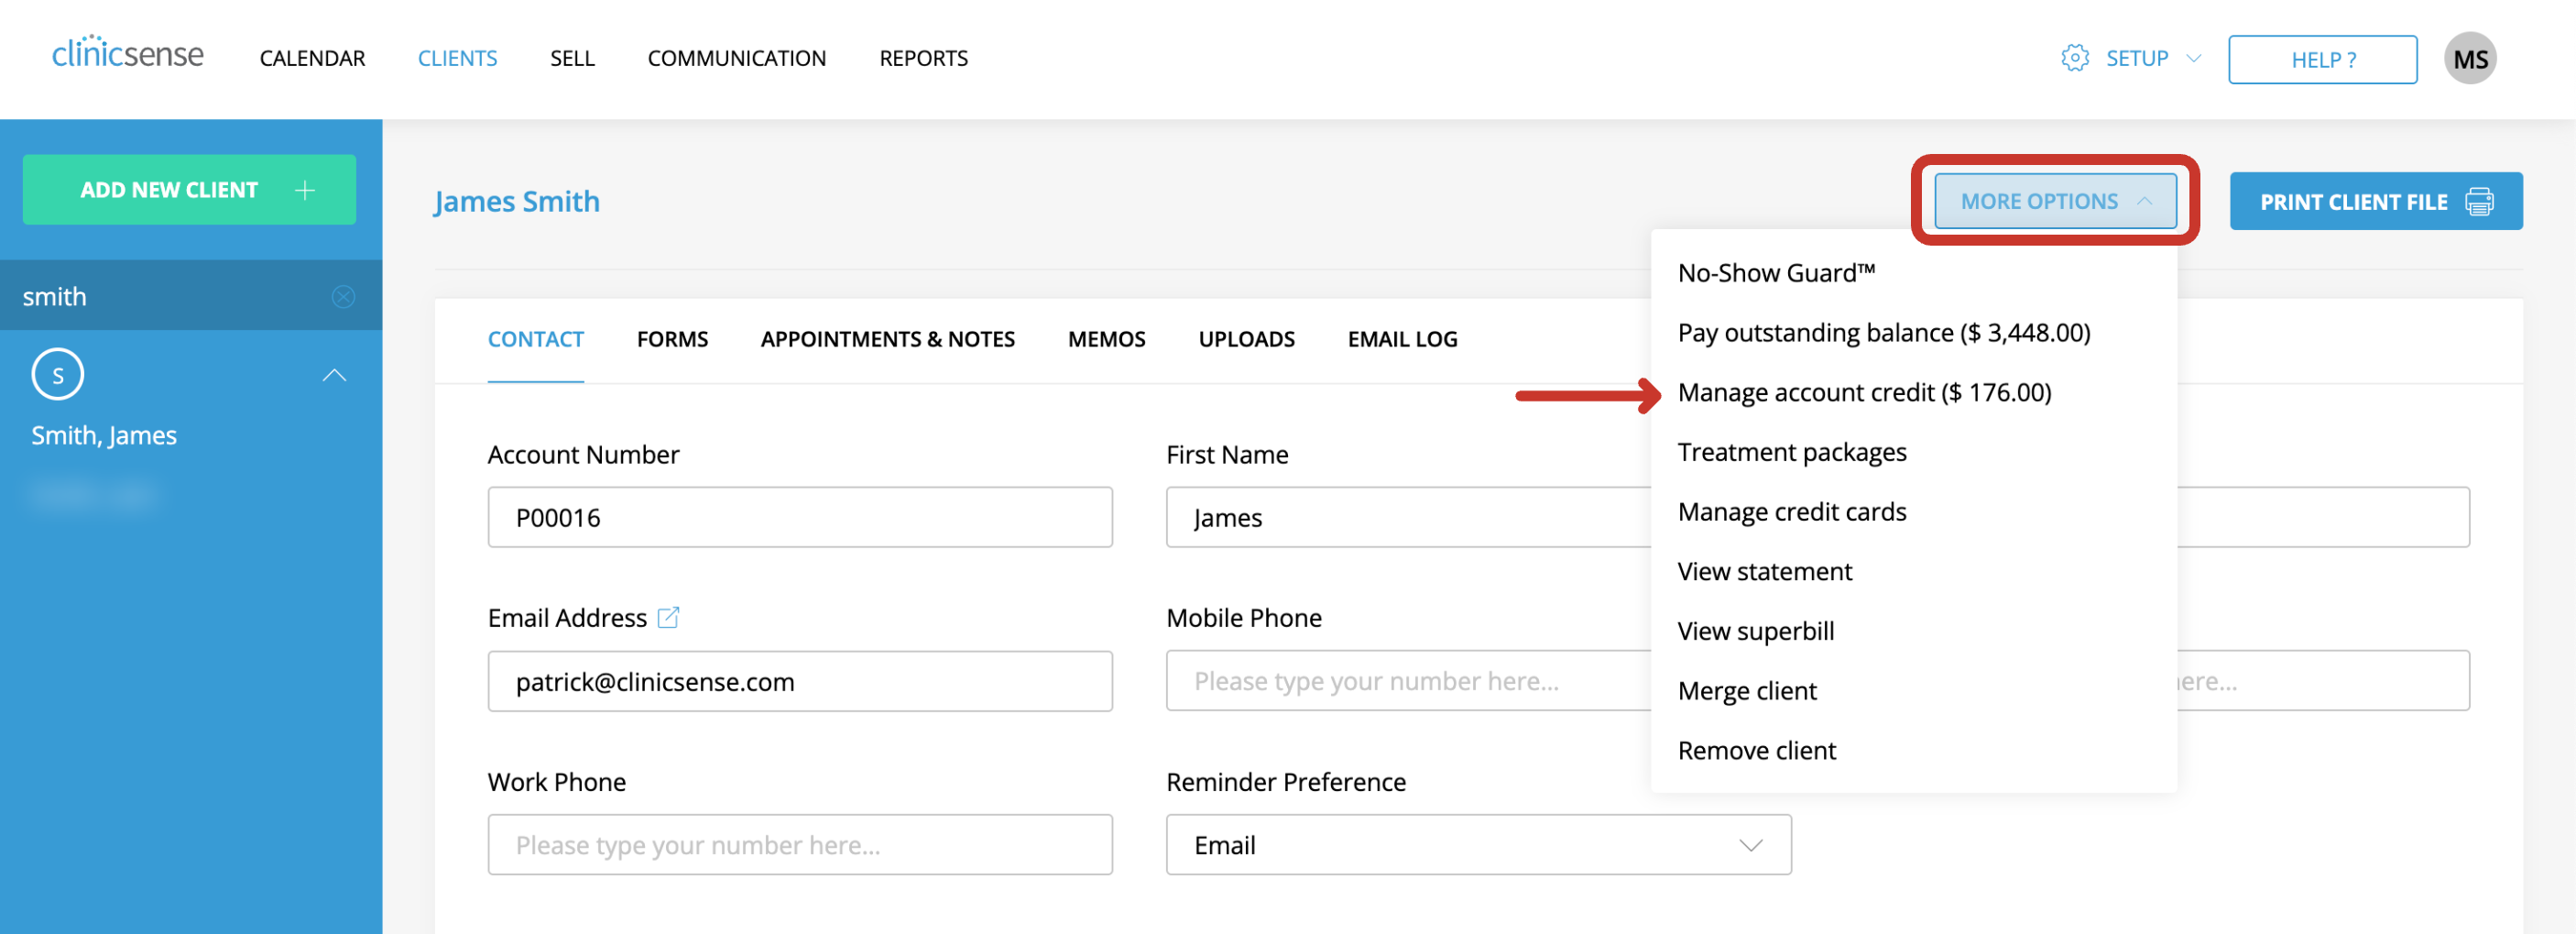Open the Email Log tab
This screenshot has width=2576, height=934.
point(1402,338)
